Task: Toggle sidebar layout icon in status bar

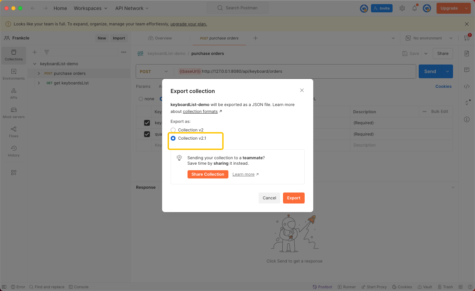Action: pyautogui.click(x=4, y=287)
